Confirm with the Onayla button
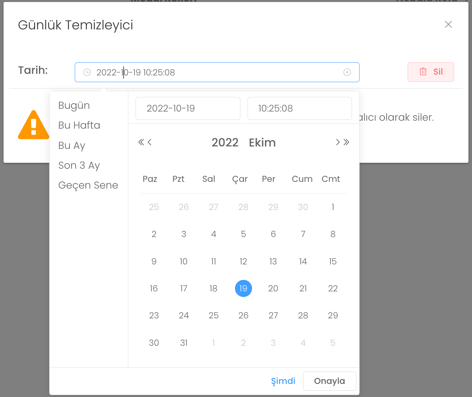The width and height of the screenshot is (472, 397). point(329,381)
